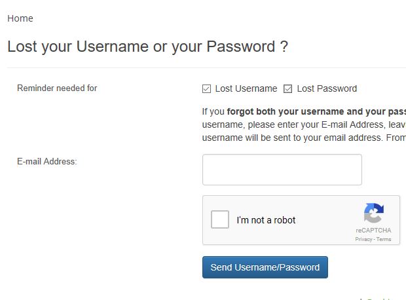Click the reCAPTCHA logo icon
406x300 pixels.
[374, 213]
